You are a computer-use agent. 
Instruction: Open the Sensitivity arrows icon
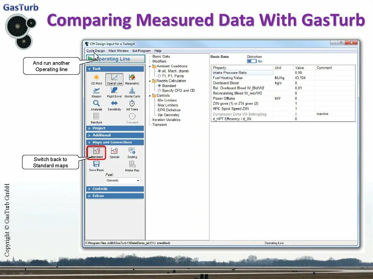pyautogui.click(x=114, y=105)
